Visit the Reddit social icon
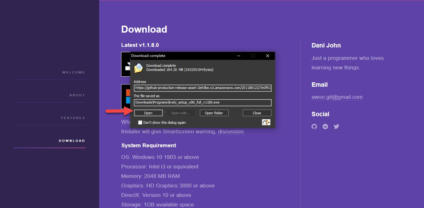Screen dimensions: 424x208 click(325, 127)
